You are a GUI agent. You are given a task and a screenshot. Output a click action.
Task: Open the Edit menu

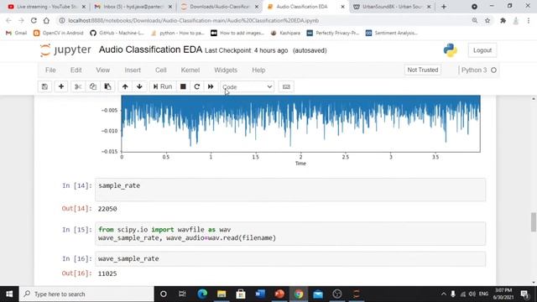coord(76,70)
